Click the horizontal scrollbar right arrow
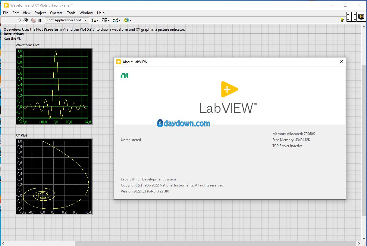Viewport: 367px width, 246px height. [359, 243]
